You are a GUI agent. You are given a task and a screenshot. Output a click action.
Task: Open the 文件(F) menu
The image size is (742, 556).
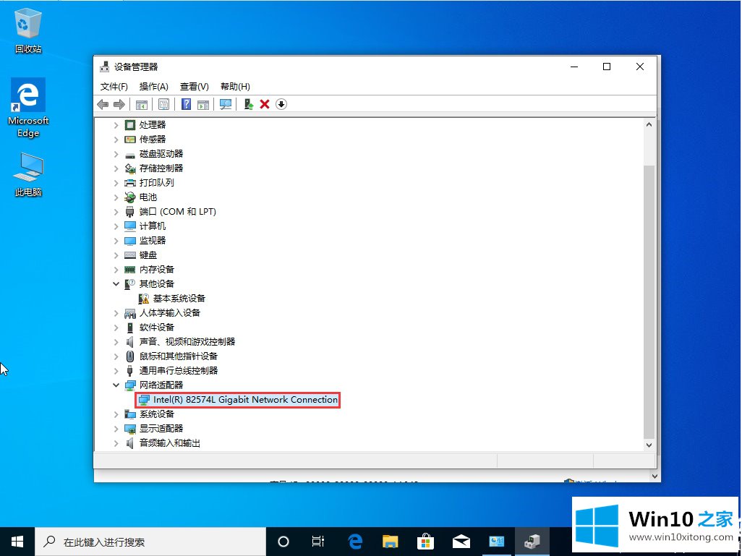[x=114, y=87]
